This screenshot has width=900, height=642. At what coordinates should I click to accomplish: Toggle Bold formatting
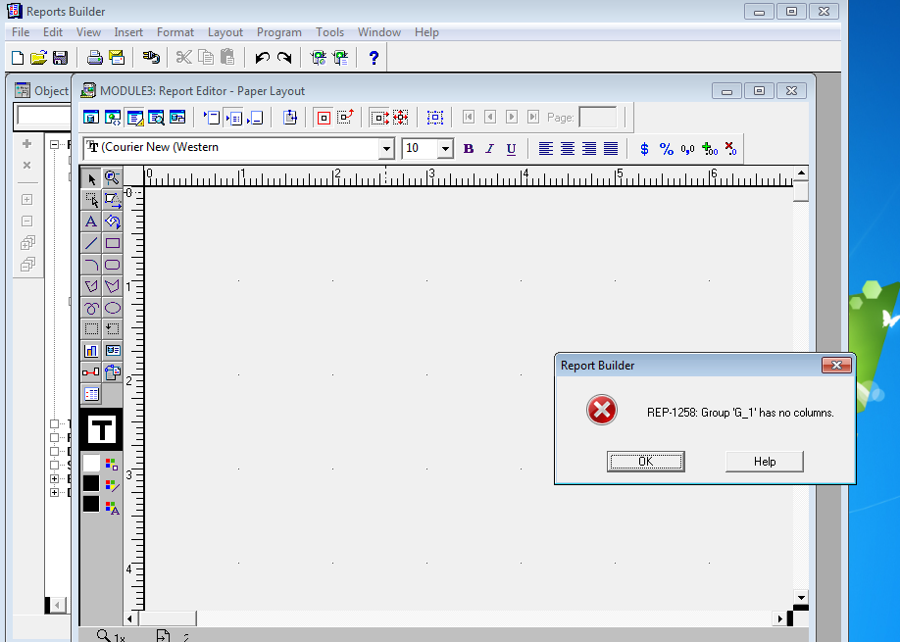pyautogui.click(x=468, y=149)
